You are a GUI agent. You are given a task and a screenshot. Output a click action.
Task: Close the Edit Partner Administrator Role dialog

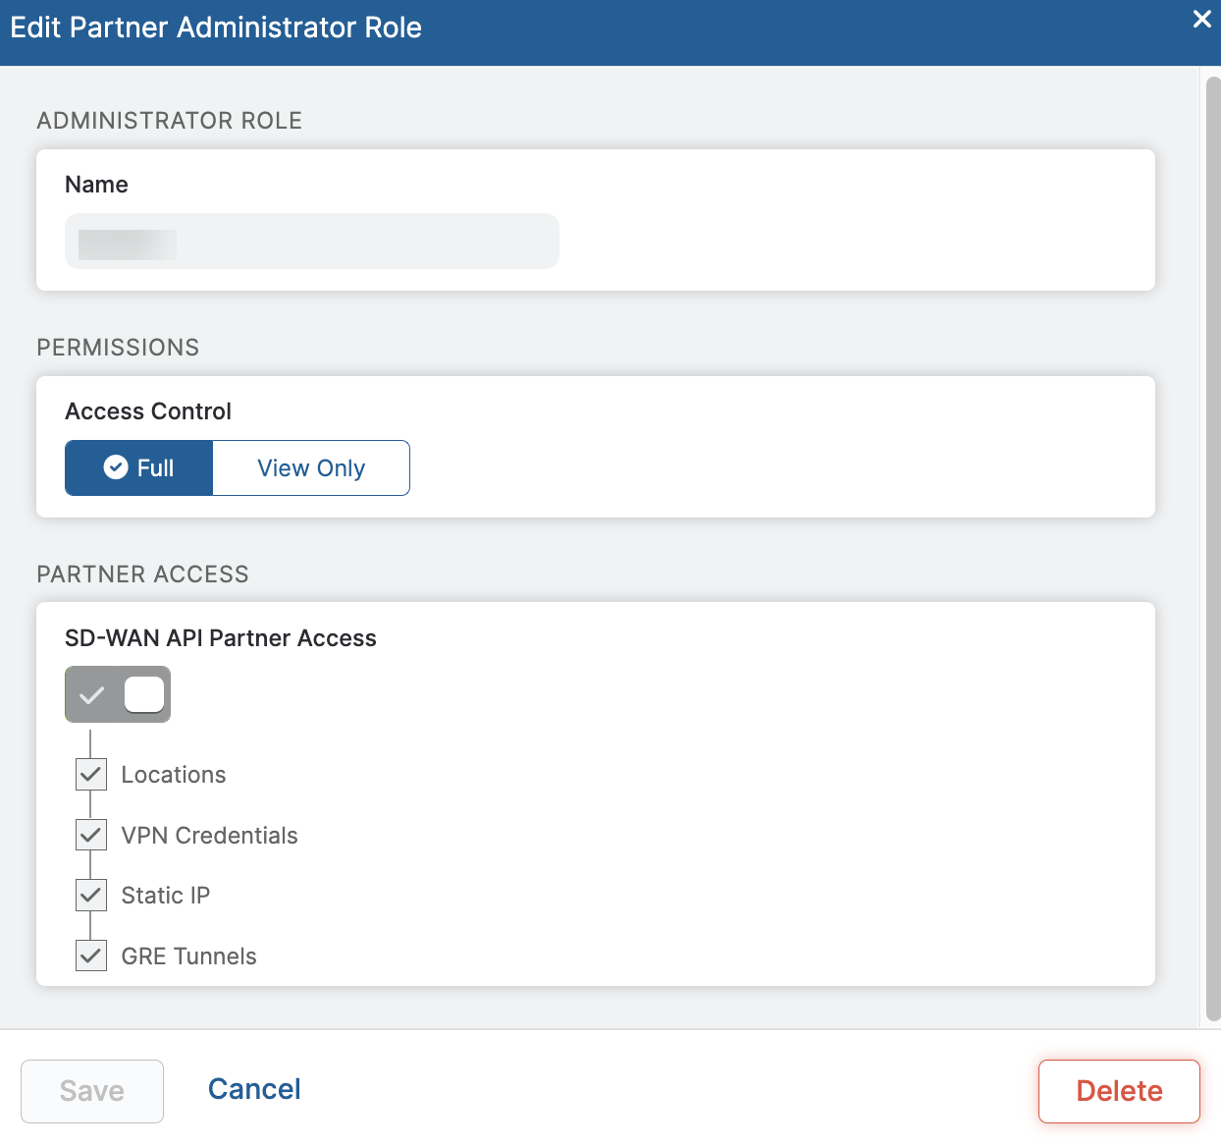1201,20
